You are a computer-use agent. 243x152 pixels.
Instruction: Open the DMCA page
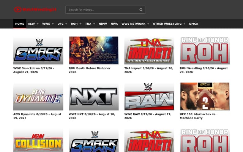point(194,24)
